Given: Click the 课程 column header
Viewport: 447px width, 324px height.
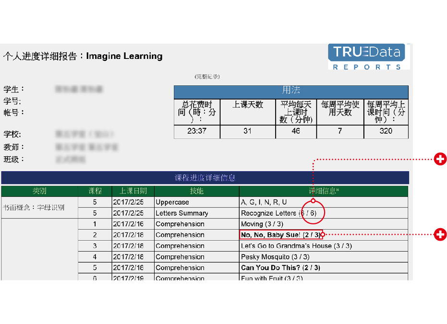Looking at the screenshot, I should pyautogui.click(x=95, y=191).
